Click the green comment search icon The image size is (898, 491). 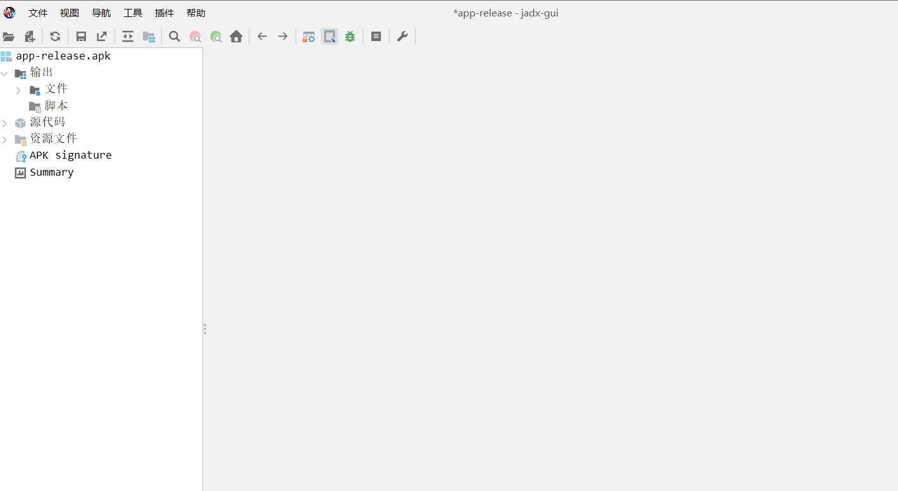click(x=216, y=37)
